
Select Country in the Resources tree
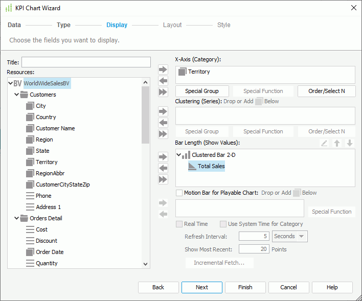point(46,117)
